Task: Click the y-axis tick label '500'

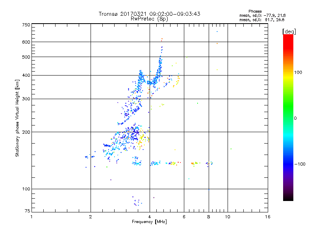Action: click(x=26, y=57)
